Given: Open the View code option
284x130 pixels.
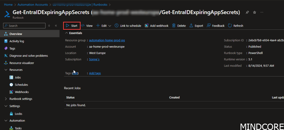Looking at the screenshot, I should coord(87,26).
